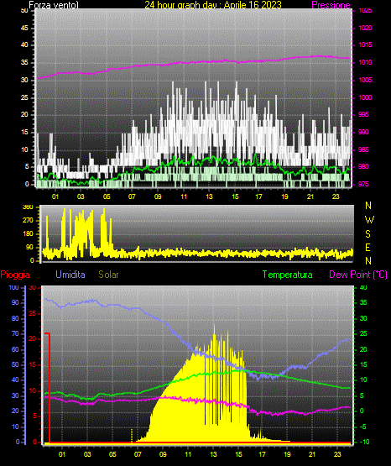Click the Temperatura legend label

pos(288,275)
